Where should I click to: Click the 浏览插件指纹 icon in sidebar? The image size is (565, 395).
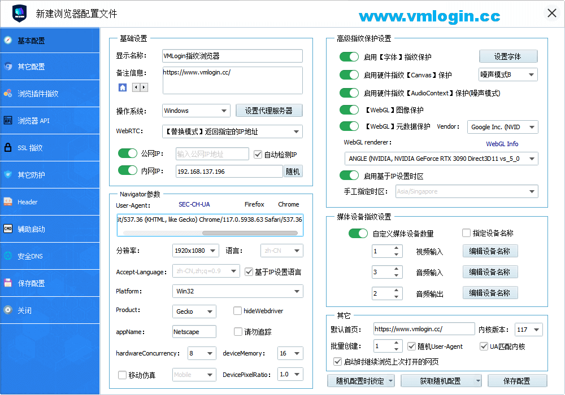click(8, 94)
